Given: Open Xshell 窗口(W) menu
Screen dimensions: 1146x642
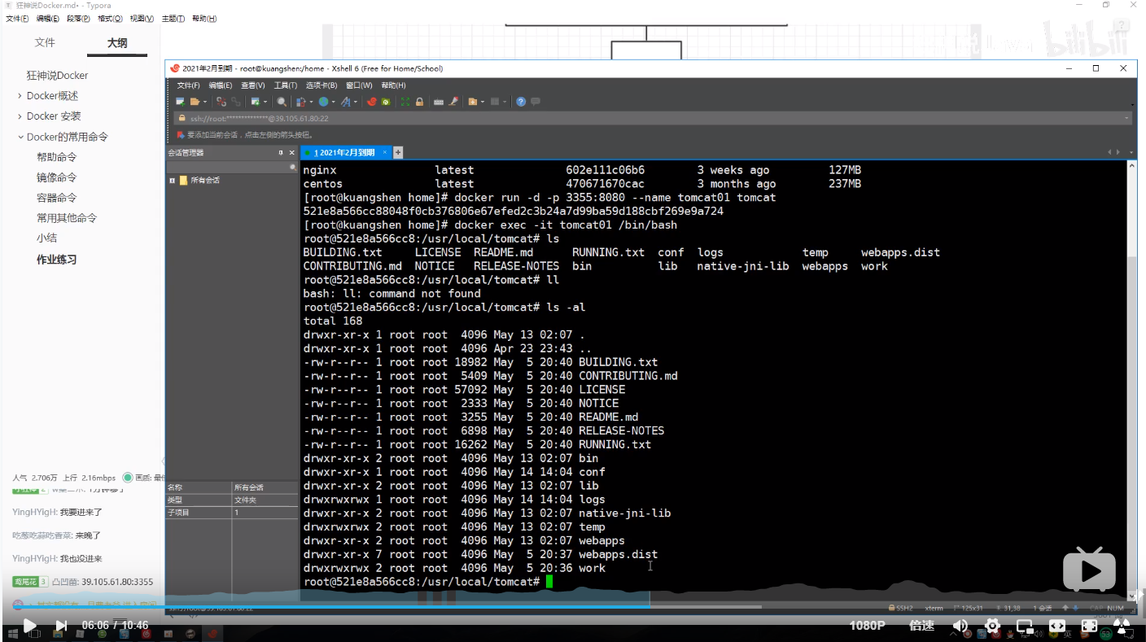Looking at the screenshot, I should click(359, 85).
